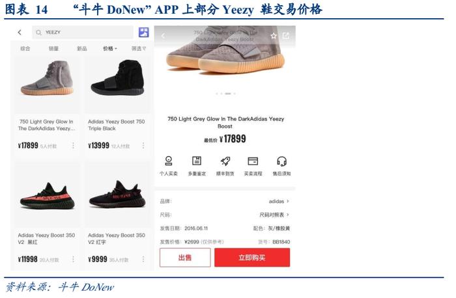The height and width of the screenshot is (298, 456).
Task: Open the 筛选 filter options
Action: coord(138,49)
